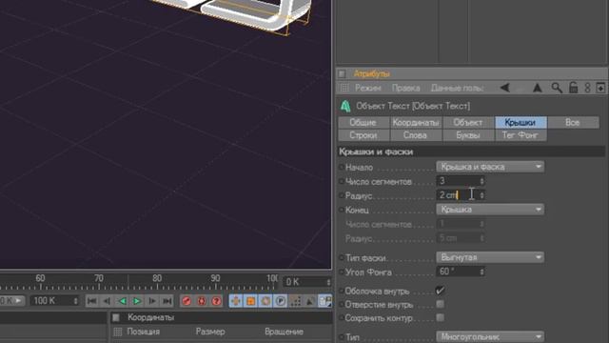Toggle Радиус parameter animation dot
609x343 pixels.
click(x=341, y=195)
